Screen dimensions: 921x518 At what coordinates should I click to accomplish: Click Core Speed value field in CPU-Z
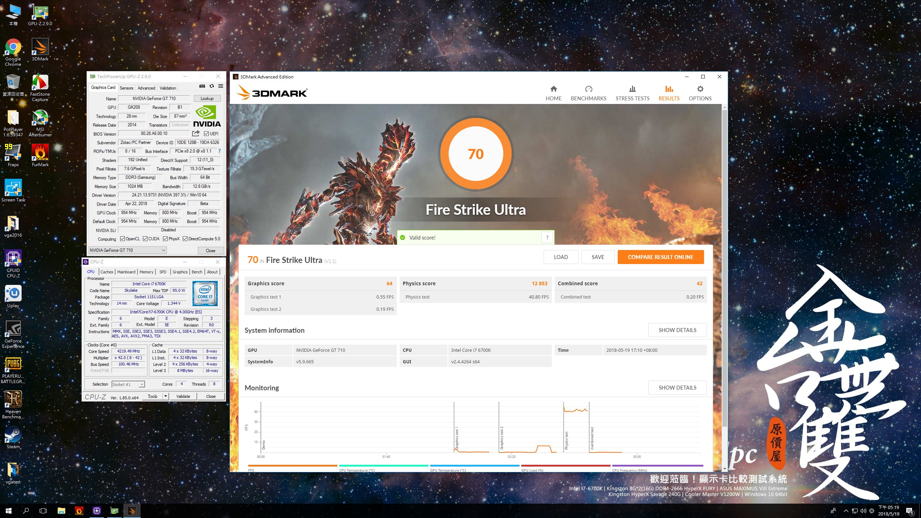point(128,351)
